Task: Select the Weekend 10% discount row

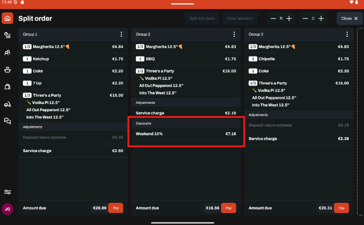Action: 186,134
